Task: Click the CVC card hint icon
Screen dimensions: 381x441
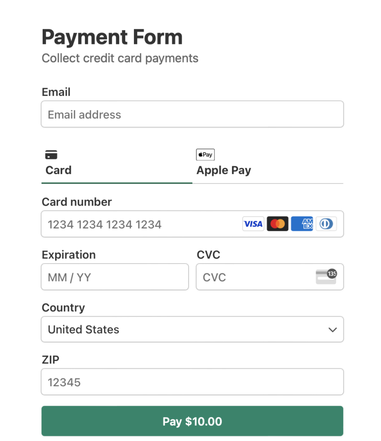Action: (326, 276)
